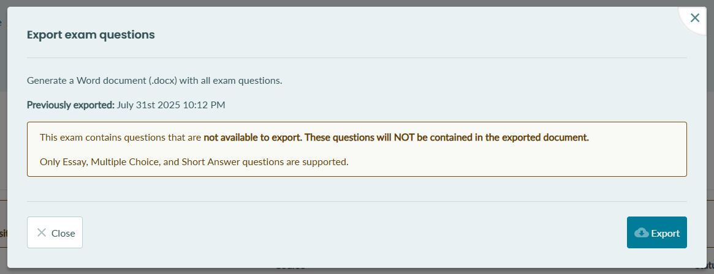Click the 'Word document' phrase in the description

pos(111,81)
